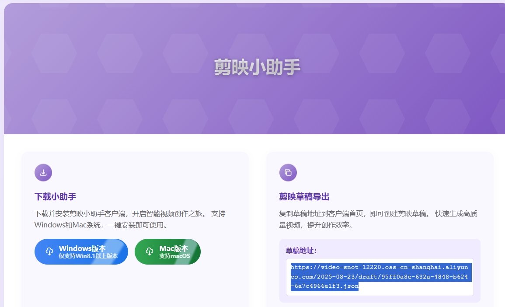Click the cloud icon in the Windows版本 button
Image resolution: width=505 pixels, height=307 pixels.
coord(49,251)
